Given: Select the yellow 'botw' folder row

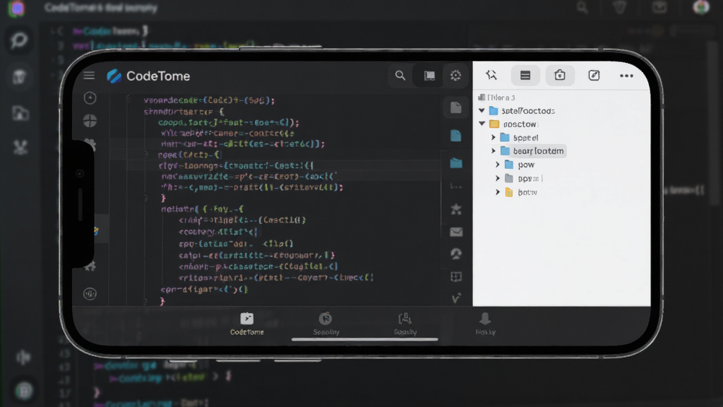Looking at the screenshot, I should [x=521, y=192].
